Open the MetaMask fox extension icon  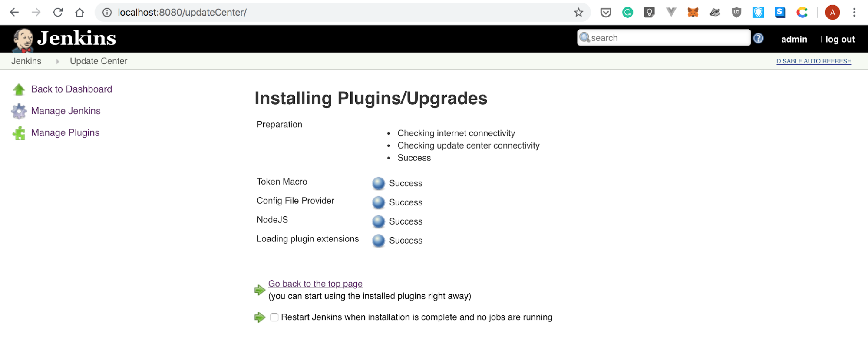coord(693,12)
